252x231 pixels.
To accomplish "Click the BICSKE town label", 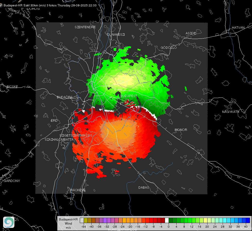I will pyautogui.click(x=12, y=86).
